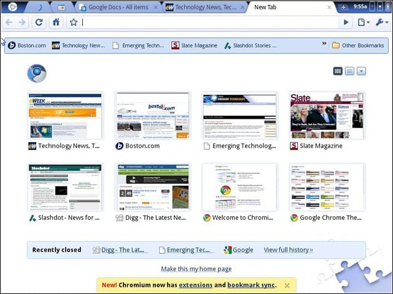Click the clock showing 9:55a
The width and height of the screenshot is (393, 294).
pyautogui.click(x=360, y=7)
